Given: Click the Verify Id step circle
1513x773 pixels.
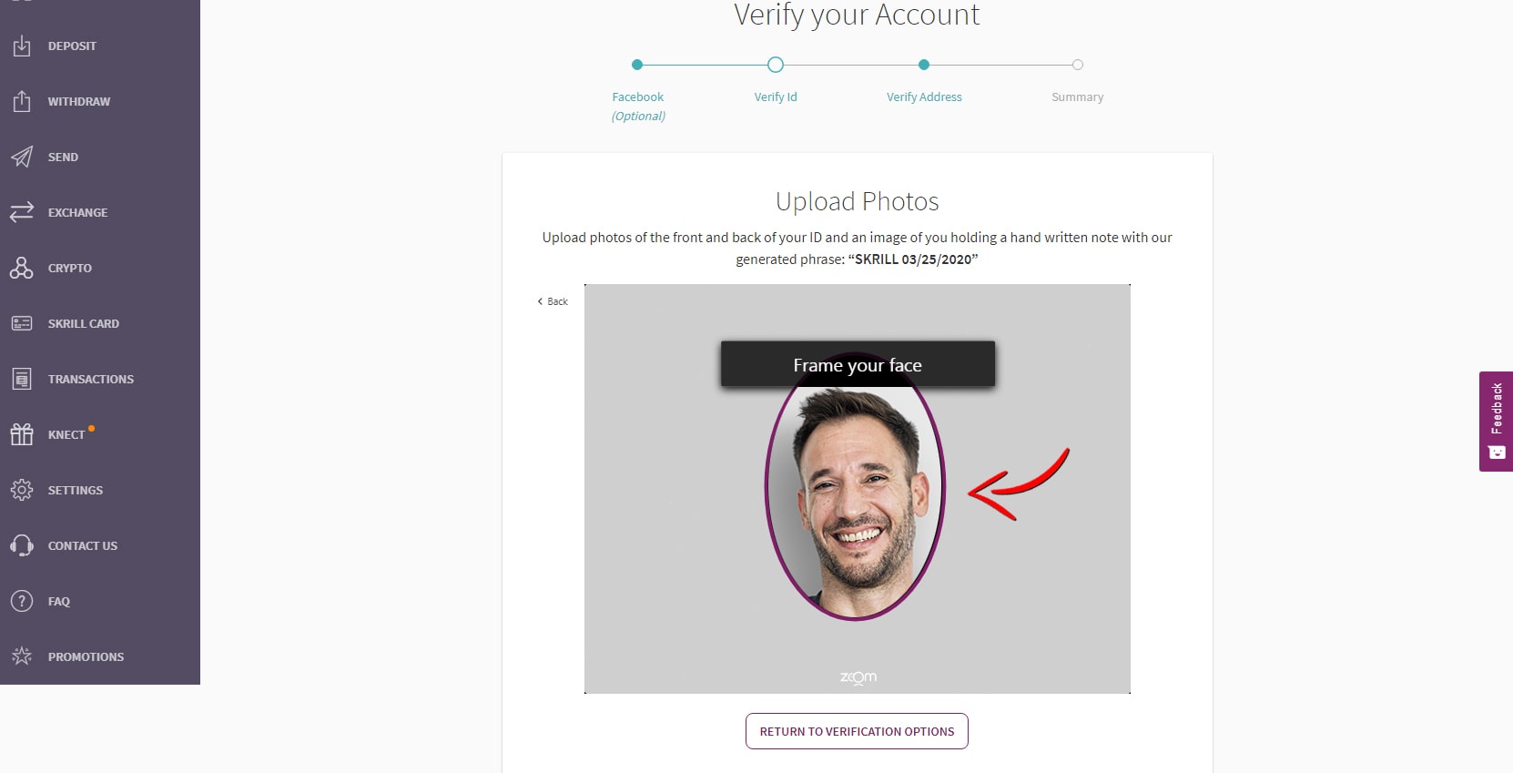Looking at the screenshot, I should pyautogui.click(x=776, y=65).
